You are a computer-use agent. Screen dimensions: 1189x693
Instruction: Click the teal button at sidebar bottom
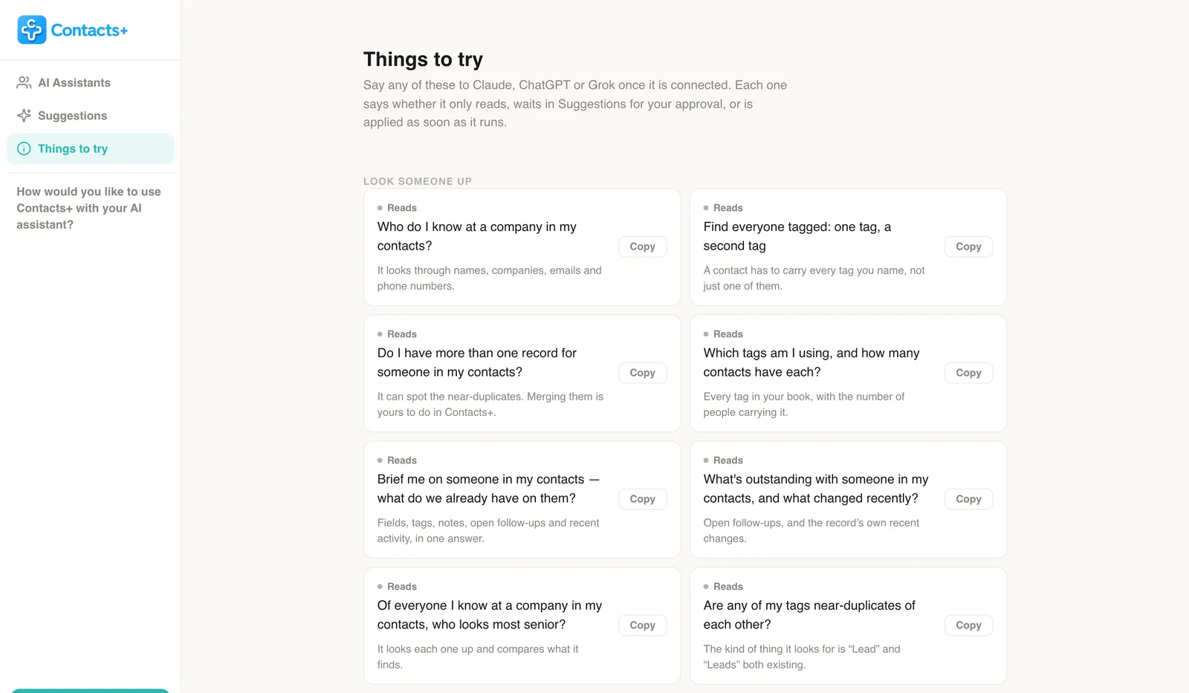pos(90,691)
